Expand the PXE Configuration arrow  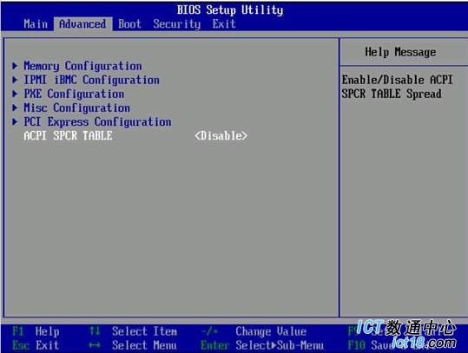click(x=15, y=94)
